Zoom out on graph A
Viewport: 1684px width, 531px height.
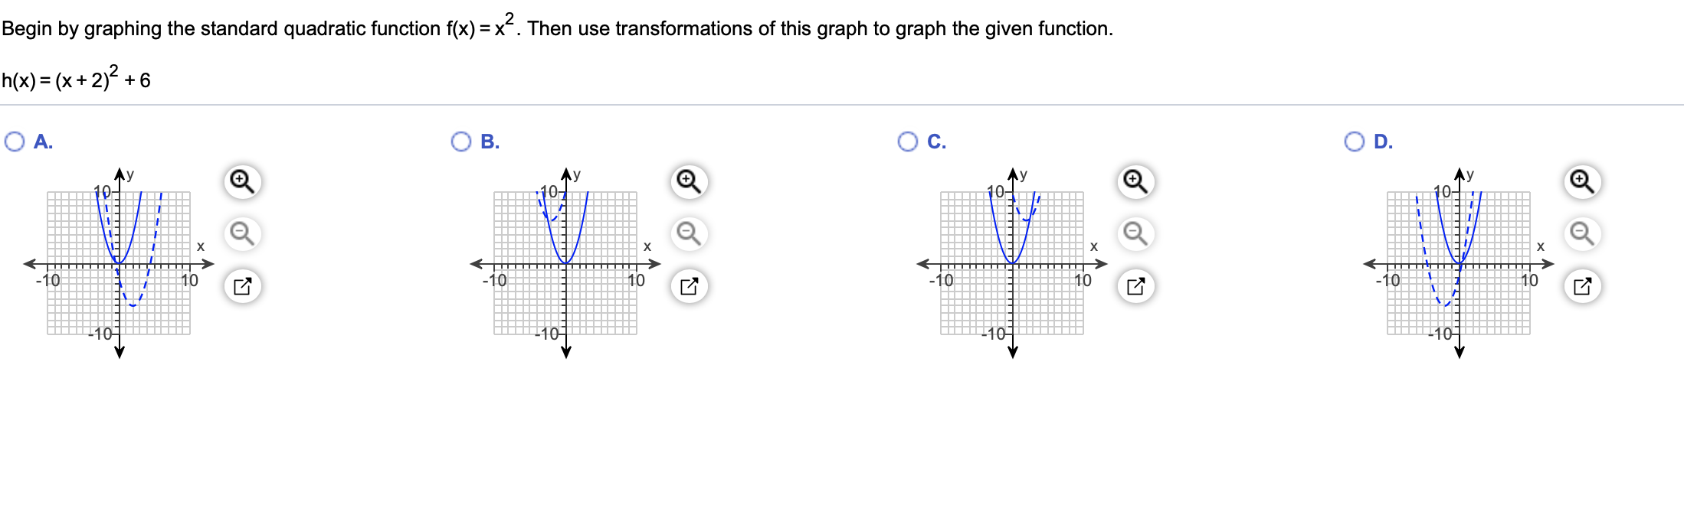[x=242, y=233]
